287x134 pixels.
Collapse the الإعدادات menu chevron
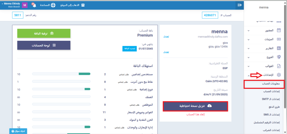[x=248, y=75]
